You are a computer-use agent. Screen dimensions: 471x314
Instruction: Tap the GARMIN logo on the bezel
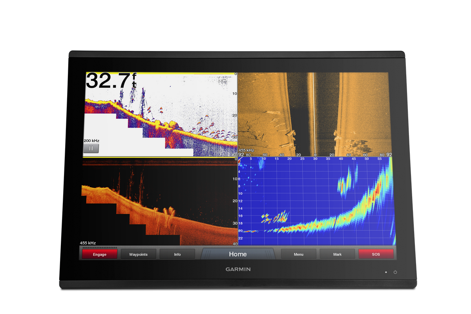(238, 269)
